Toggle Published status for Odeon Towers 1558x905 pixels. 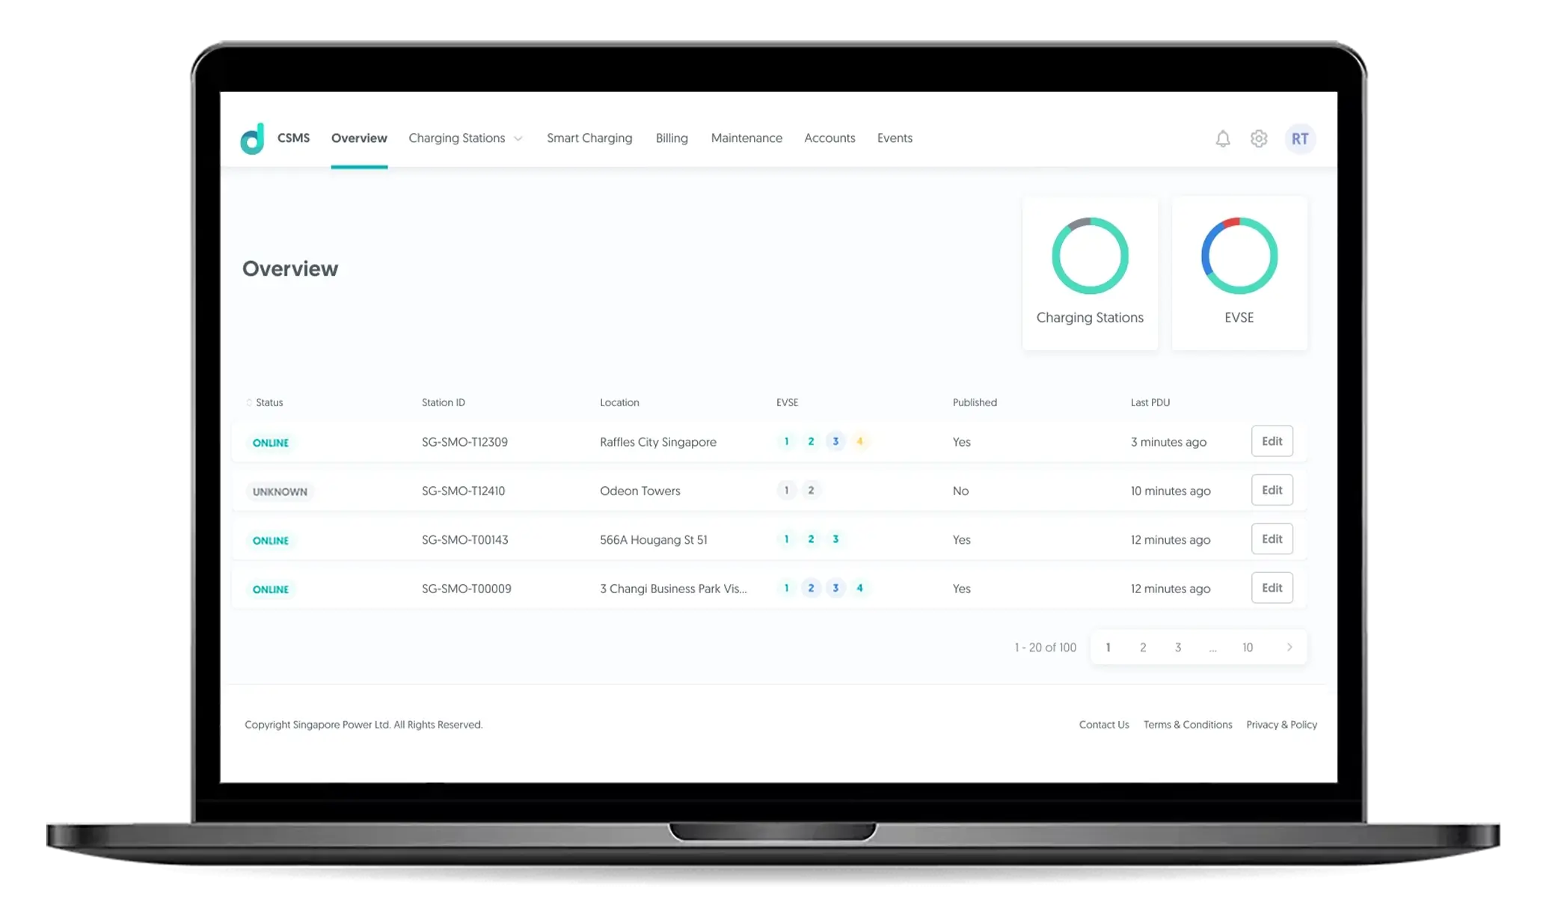tap(961, 490)
